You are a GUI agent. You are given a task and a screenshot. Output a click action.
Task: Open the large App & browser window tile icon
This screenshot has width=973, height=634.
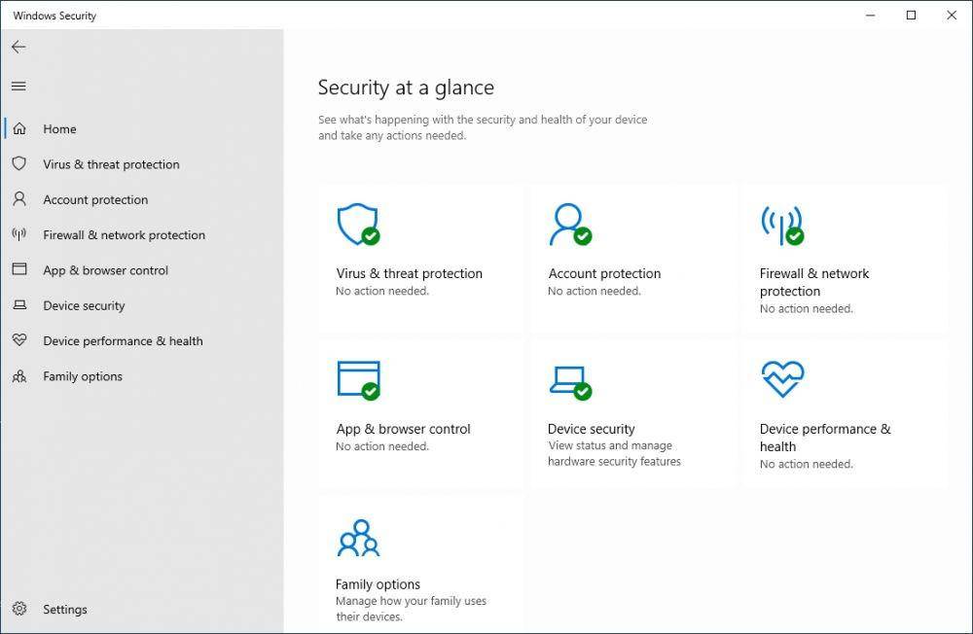point(358,379)
